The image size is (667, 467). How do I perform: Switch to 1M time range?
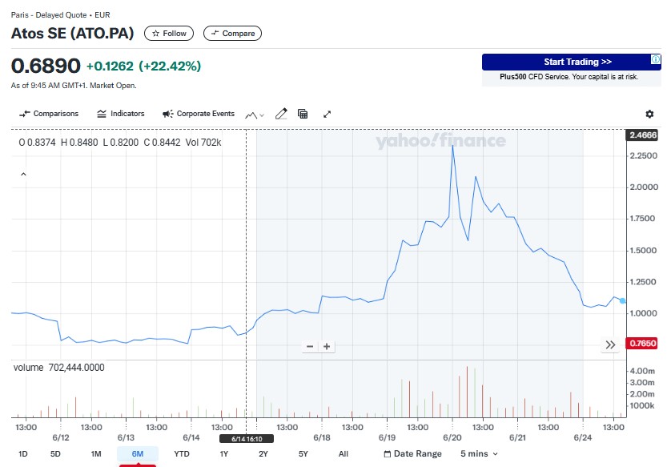pyautogui.click(x=96, y=454)
